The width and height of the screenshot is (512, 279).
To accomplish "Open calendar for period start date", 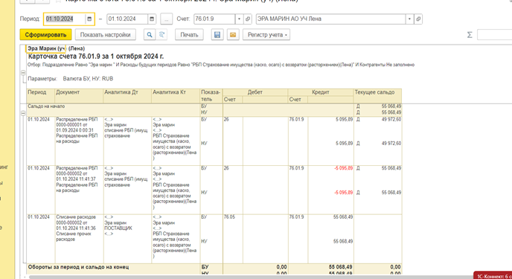I will pyautogui.click(x=89, y=19).
